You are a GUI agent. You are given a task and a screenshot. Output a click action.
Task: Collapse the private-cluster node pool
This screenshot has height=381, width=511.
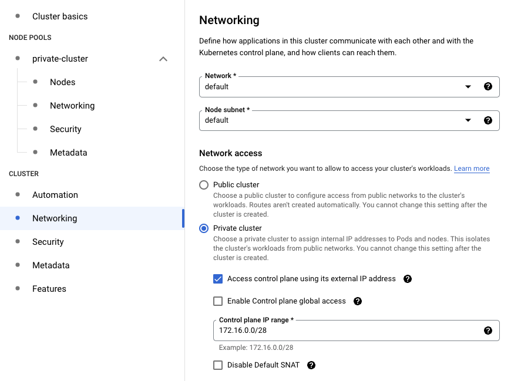(x=163, y=59)
